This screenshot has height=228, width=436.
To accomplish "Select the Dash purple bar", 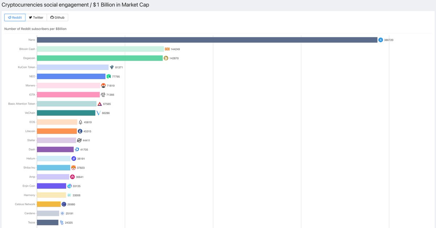I will [55, 149].
